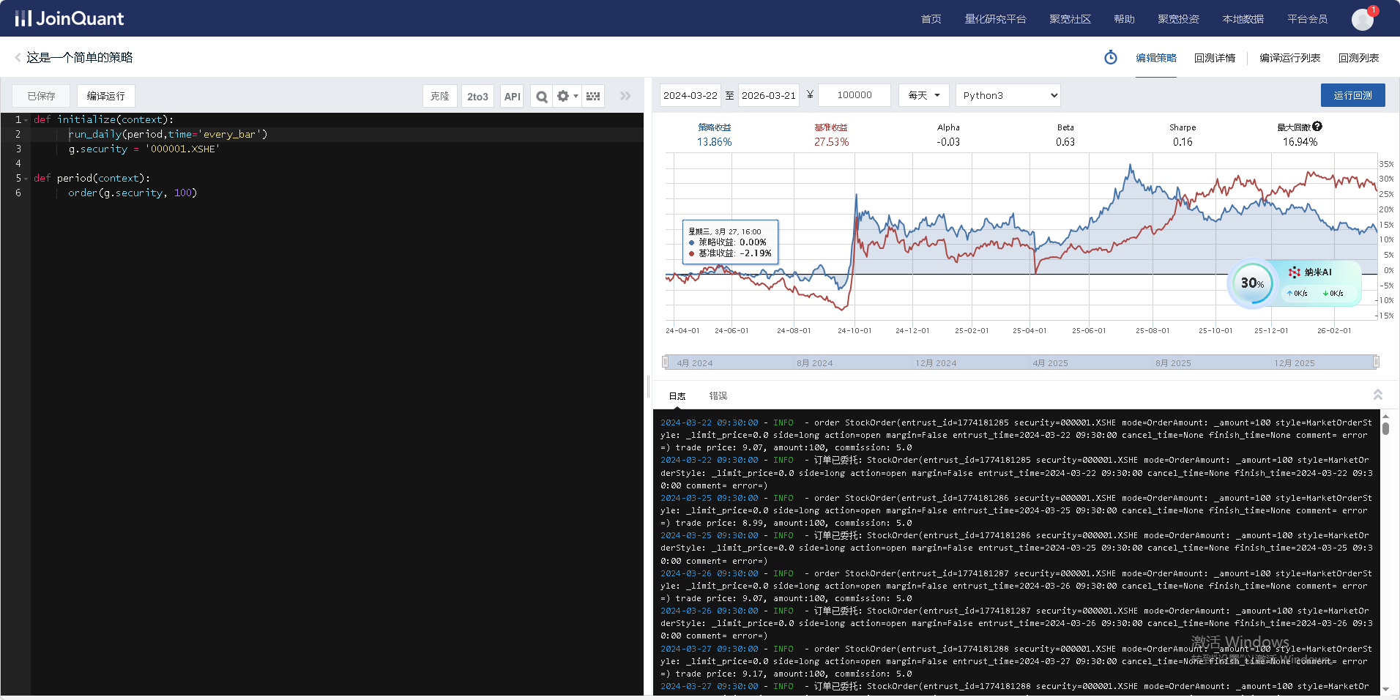Click the help icon beside 最大回撤
Image resolution: width=1400 pixels, height=700 pixels.
coord(1317,127)
